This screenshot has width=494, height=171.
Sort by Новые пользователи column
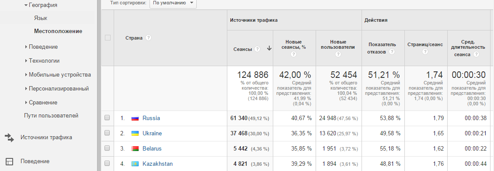pyautogui.click(x=338, y=44)
